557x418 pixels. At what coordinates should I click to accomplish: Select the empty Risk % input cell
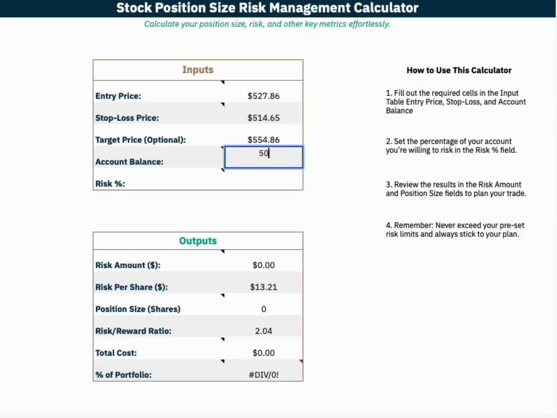264,183
